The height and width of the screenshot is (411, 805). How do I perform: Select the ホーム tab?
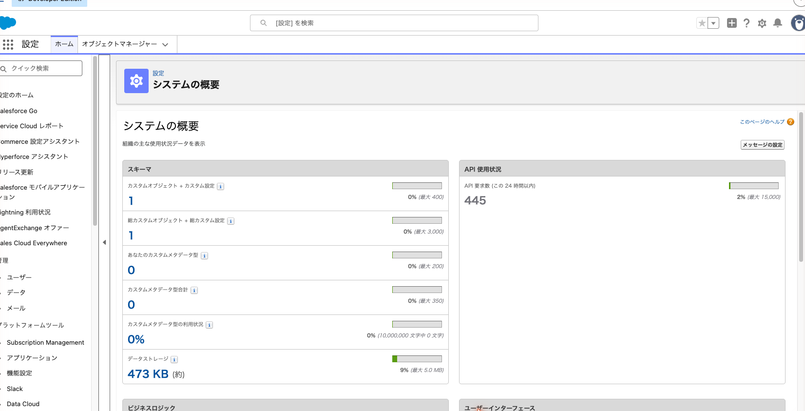[64, 44]
